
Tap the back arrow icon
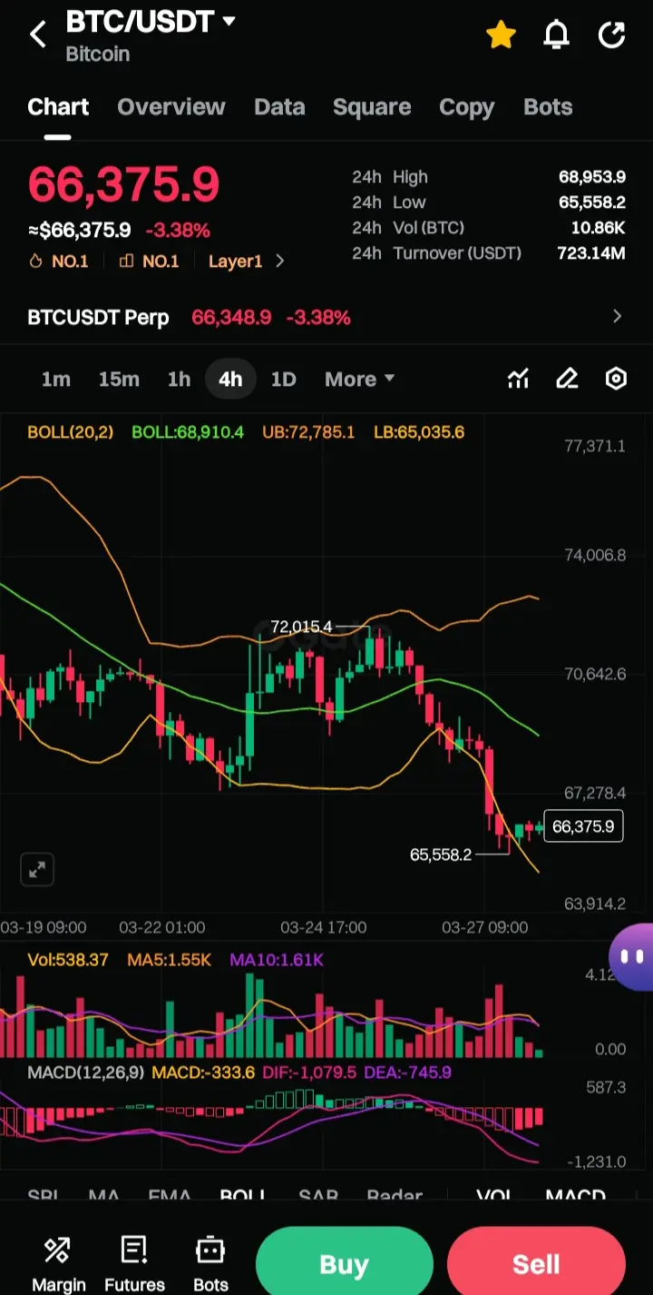point(37,35)
